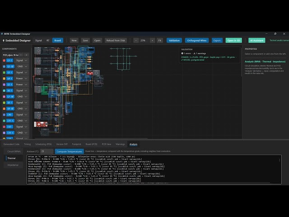Open the L11 layer type dropdown (GND)
This screenshot has height=217, width=289.
(22, 121)
